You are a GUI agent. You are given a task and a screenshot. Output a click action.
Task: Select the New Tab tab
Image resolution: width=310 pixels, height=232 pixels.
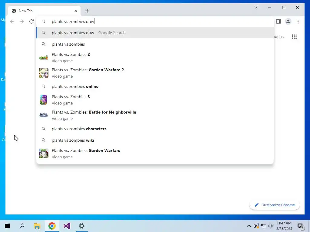click(44, 11)
